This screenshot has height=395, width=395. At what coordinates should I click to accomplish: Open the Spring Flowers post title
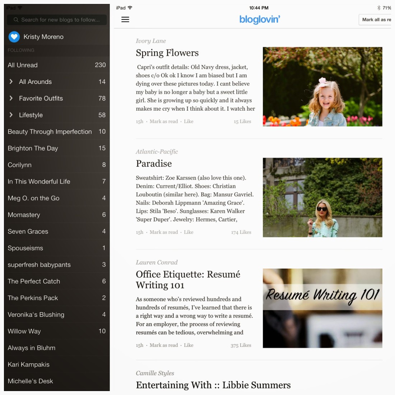coord(167,53)
